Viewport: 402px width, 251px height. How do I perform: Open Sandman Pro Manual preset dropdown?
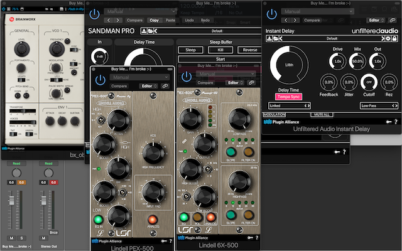pyautogui.click(x=140, y=11)
